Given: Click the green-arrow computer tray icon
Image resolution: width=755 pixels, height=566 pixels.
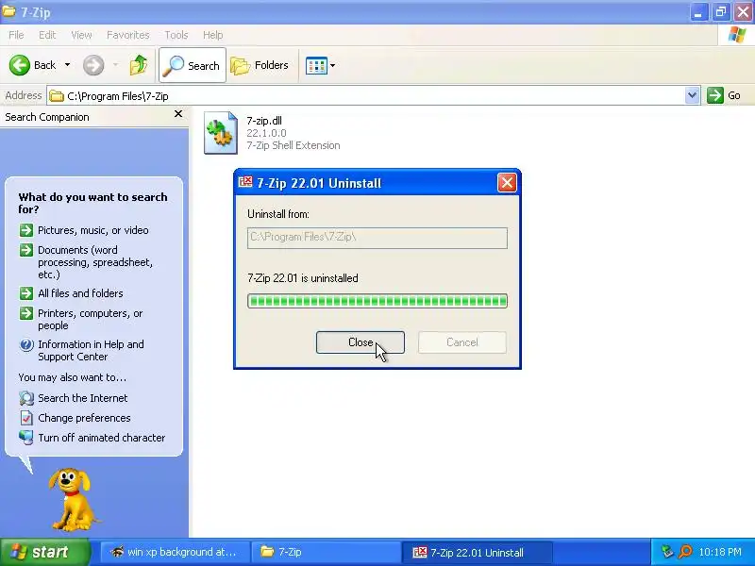Looking at the screenshot, I should (x=667, y=552).
